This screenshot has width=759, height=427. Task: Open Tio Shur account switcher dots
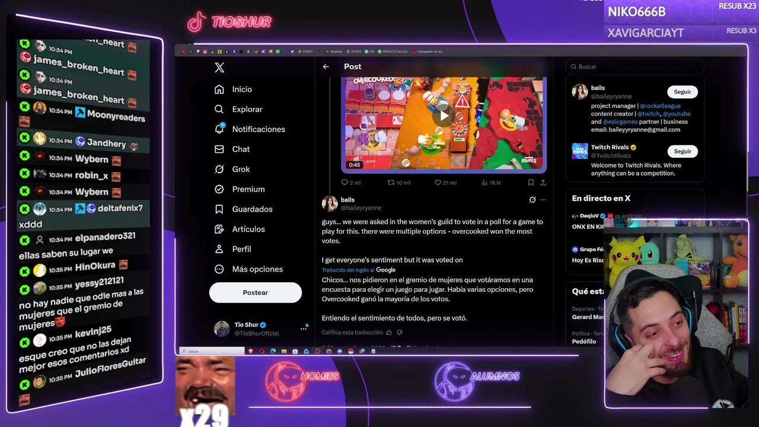coord(304,328)
